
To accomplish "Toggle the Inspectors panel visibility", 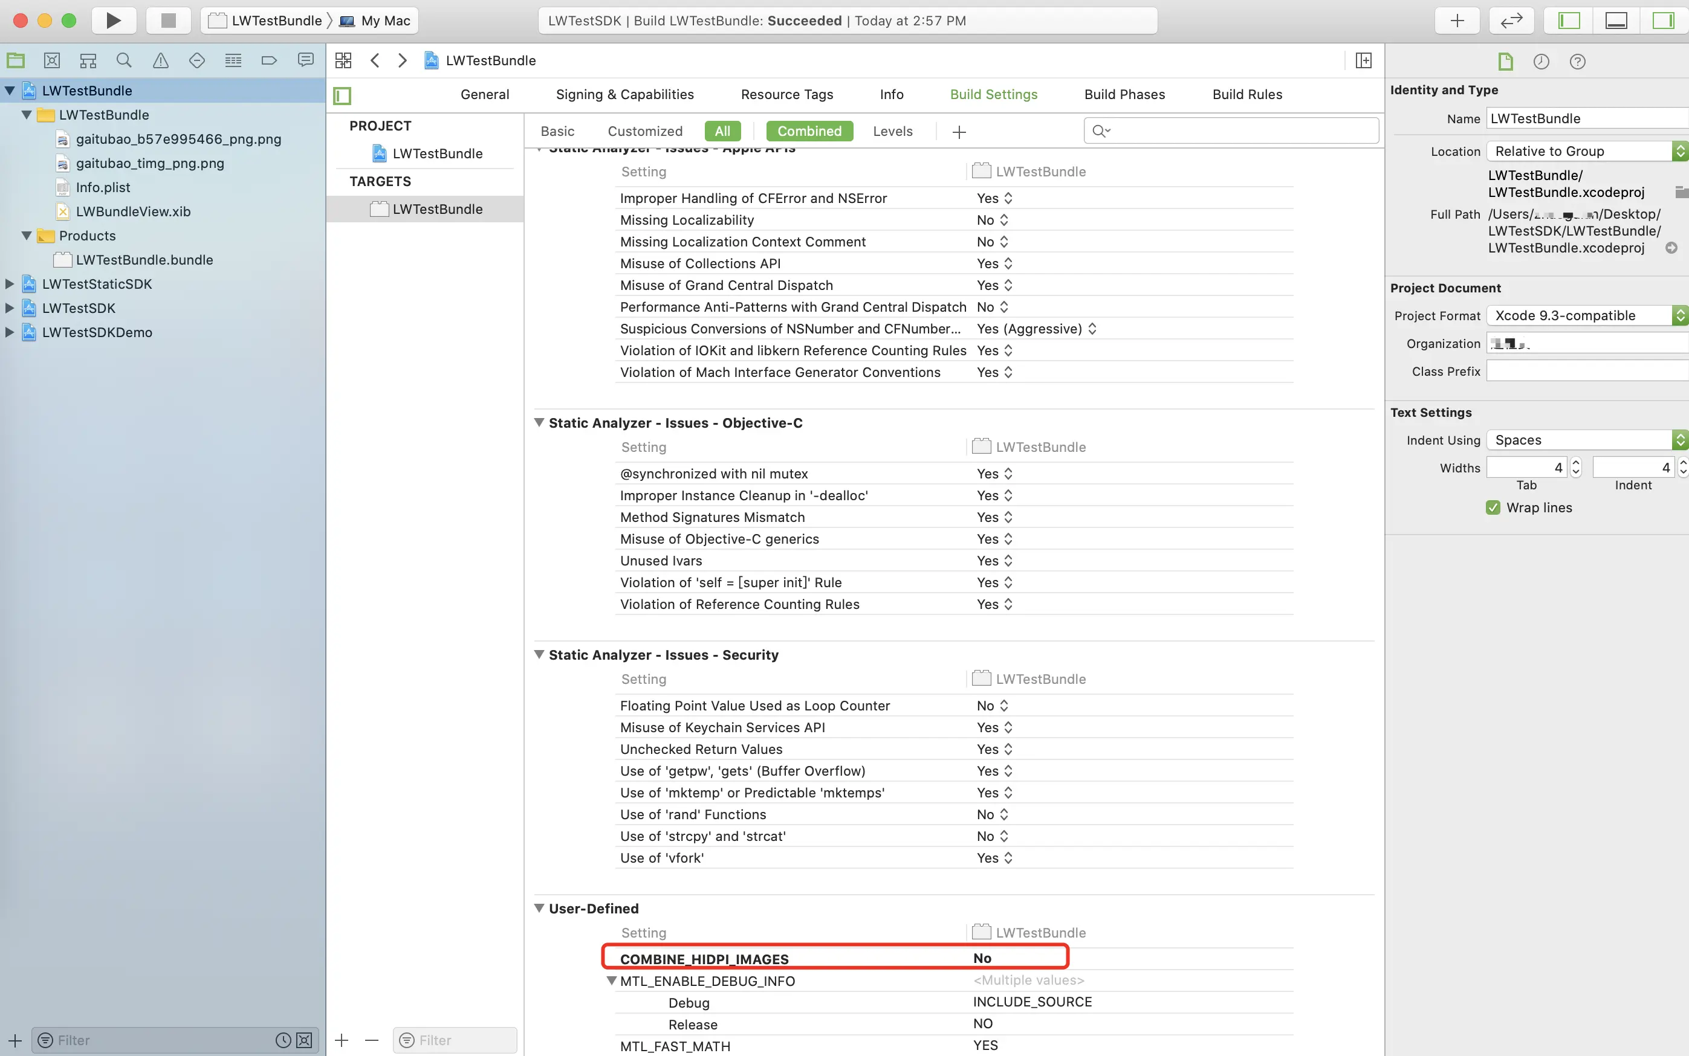I will [x=1662, y=21].
